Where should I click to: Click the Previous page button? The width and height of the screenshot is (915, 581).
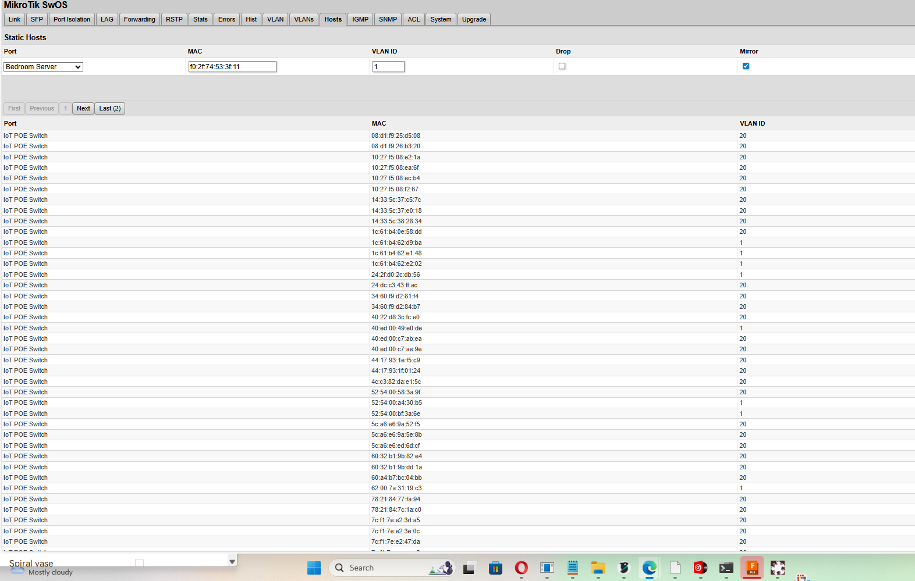pos(42,108)
